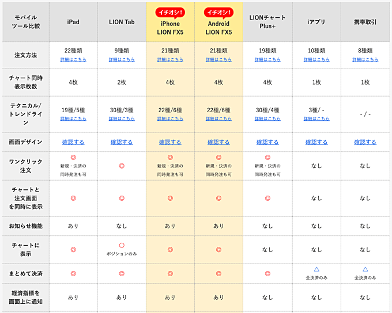The image size is (392, 313).
Task: Click あり for LION Tab 経済指標 notification
Action: point(122,297)
